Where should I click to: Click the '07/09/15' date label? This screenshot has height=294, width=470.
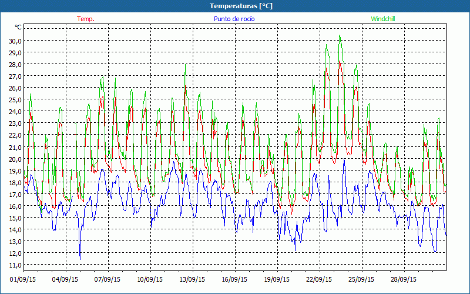tap(108, 280)
